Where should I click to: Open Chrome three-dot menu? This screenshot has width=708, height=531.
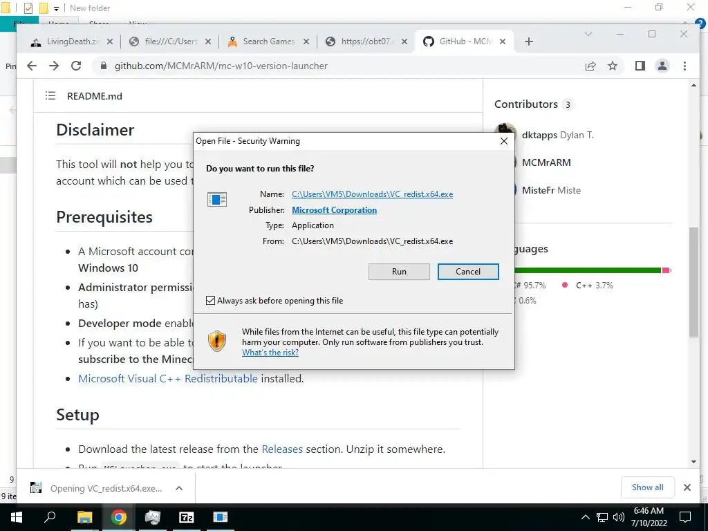click(684, 66)
